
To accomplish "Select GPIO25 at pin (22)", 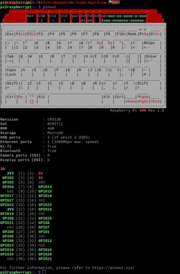I will pyautogui.click(x=45, y=218).
